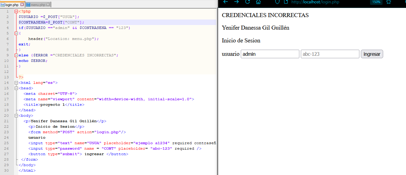Click the header("Location: menu.php"); line
The height and width of the screenshot is (175, 406).
(63, 39)
